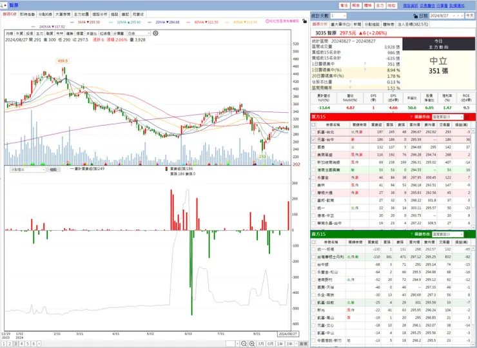
Task: Click the zoom out magnifier icon
Action: pyautogui.click(x=244, y=343)
